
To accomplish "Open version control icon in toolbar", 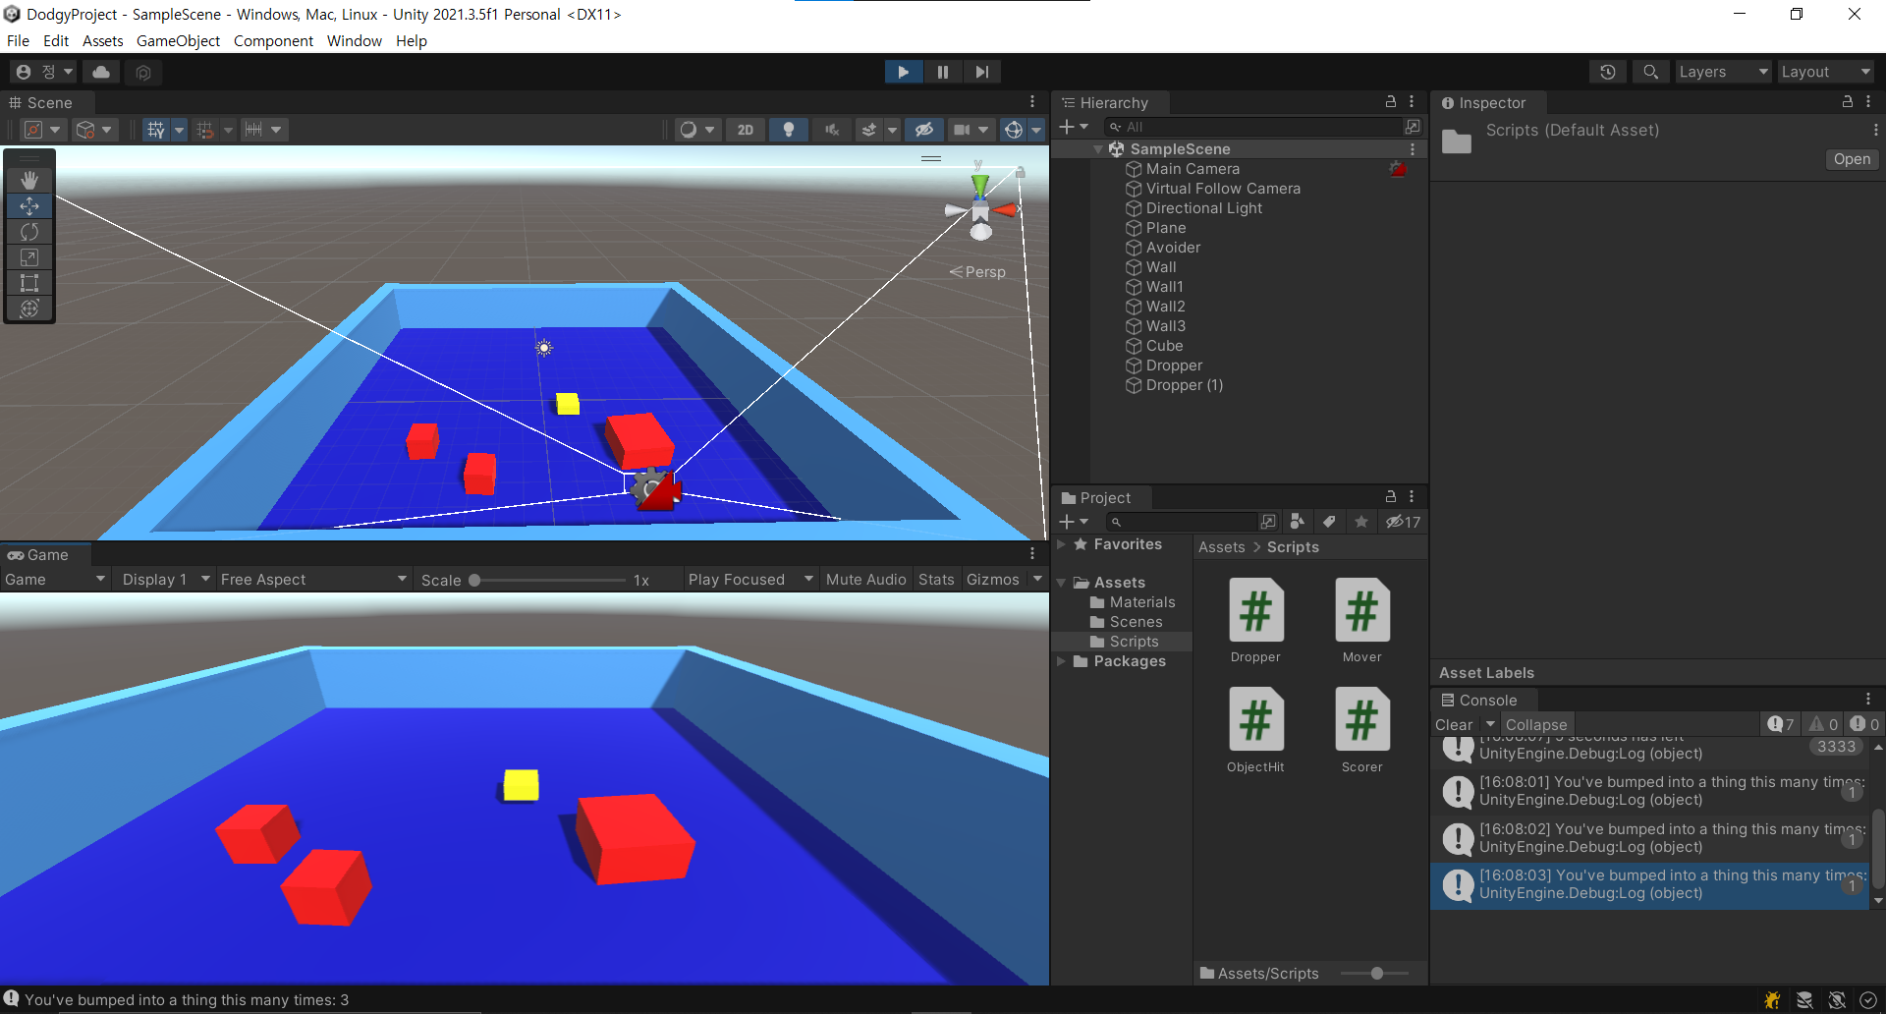I will click(143, 72).
